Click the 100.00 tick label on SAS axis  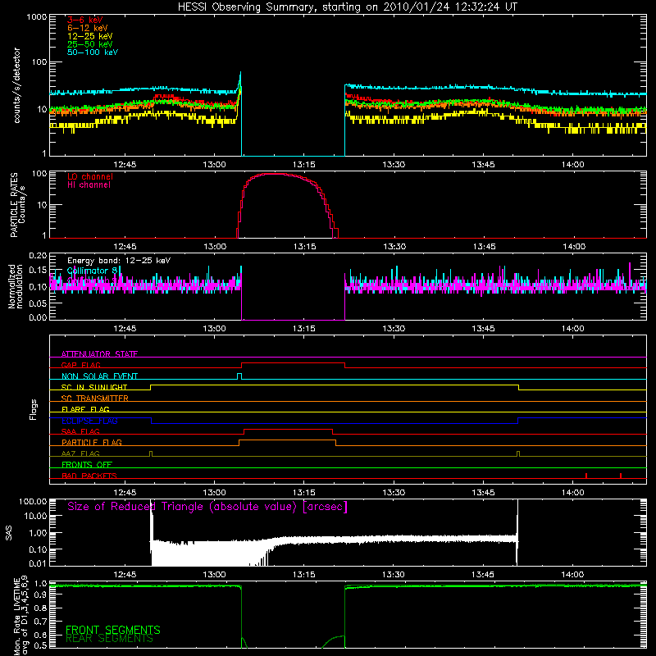(x=33, y=501)
